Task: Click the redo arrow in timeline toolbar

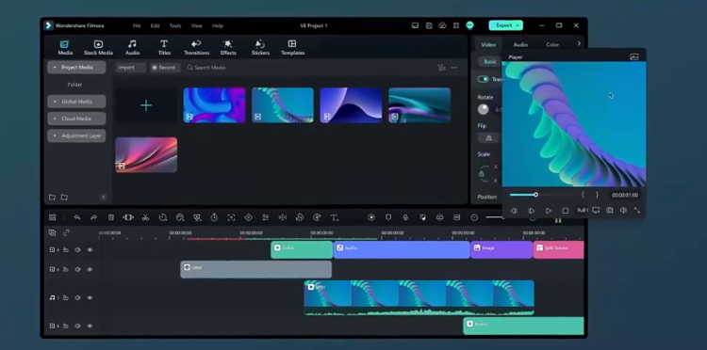Action: tap(93, 217)
